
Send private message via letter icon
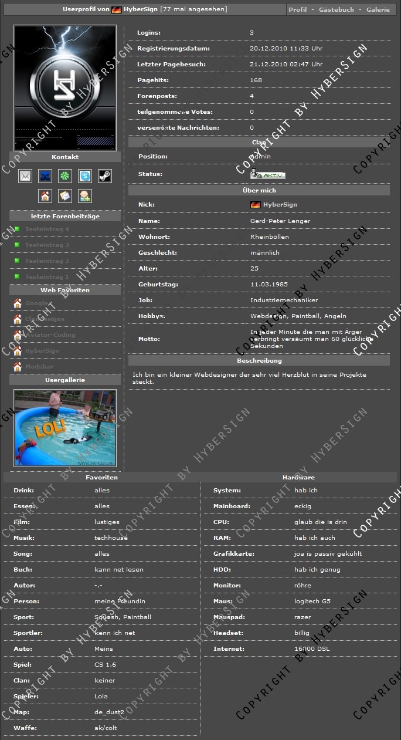click(x=65, y=195)
